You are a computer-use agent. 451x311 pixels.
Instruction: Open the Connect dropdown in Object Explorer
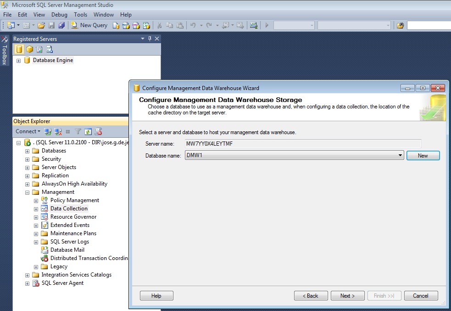pyautogui.click(x=28, y=131)
